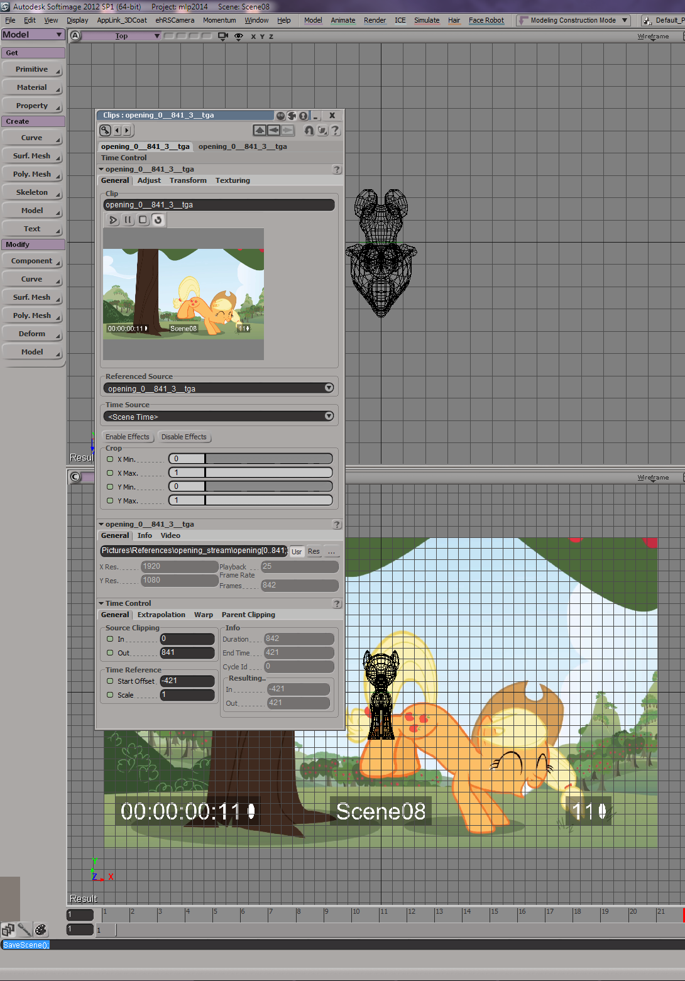Click the Y Max. crop slider
The height and width of the screenshot is (981, 685).
268,501
